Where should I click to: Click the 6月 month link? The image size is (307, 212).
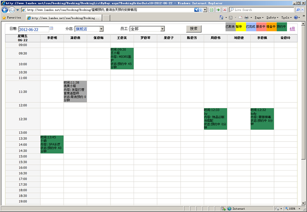click(292, 29)
